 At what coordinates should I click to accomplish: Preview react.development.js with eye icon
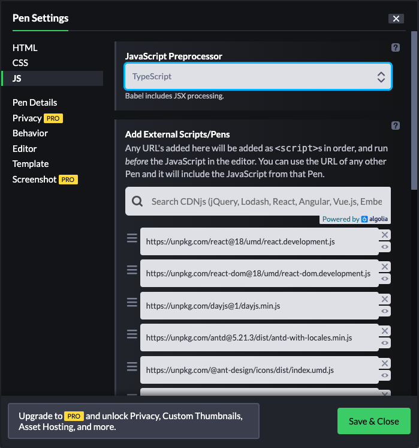coord(385,247)
